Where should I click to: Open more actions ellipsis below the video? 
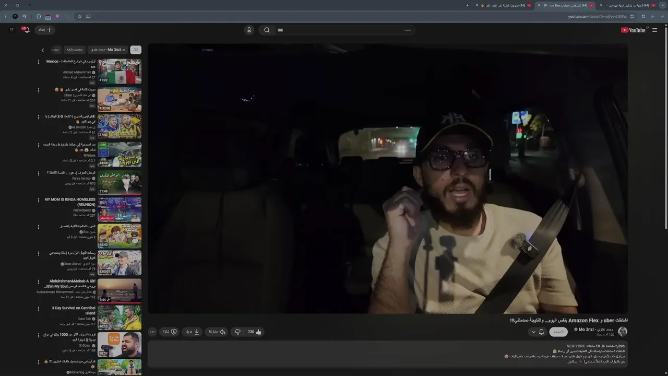point(152,332)
